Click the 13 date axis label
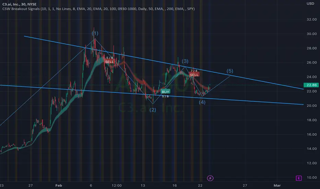This screenshot has width=320, height=189. [143, 186]
